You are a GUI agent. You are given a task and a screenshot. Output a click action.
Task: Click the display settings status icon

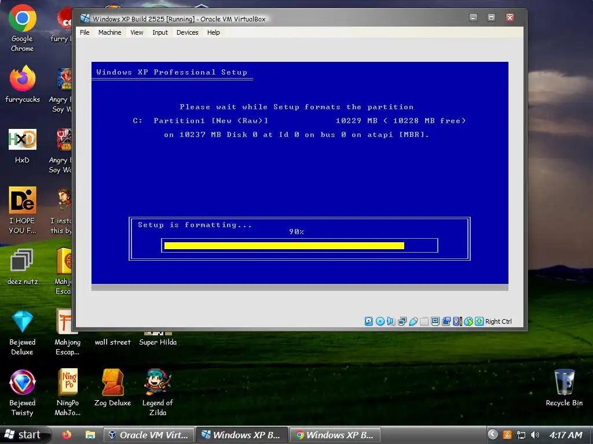(x=435, y=321)
